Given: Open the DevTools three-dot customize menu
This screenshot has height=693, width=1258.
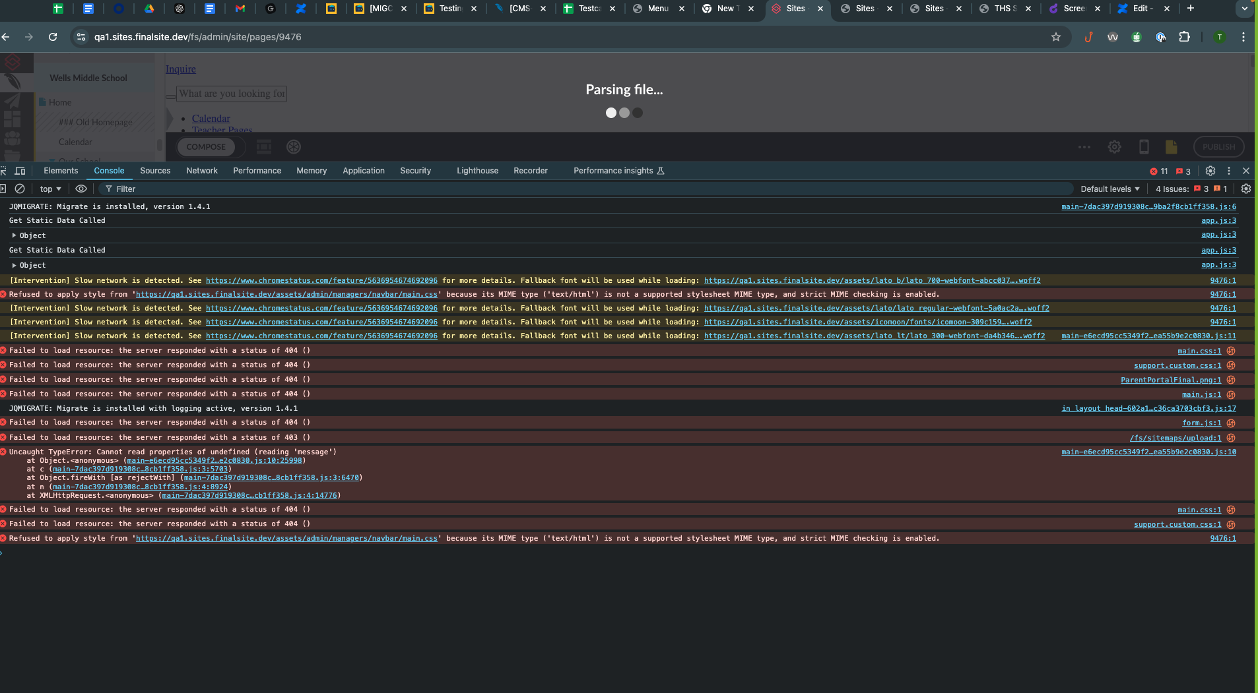Looking at the screenshot, I should [x=1229, y=171].
